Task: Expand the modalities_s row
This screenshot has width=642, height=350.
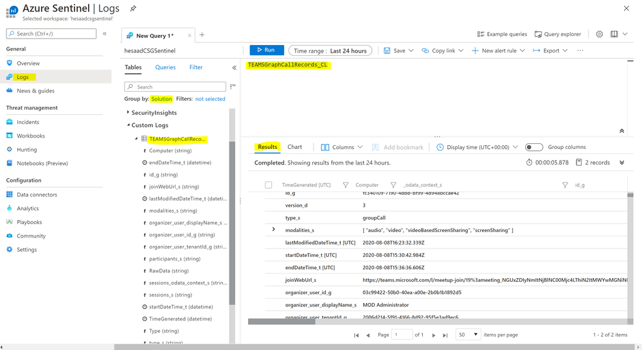Action: click(x=274, y=229)
